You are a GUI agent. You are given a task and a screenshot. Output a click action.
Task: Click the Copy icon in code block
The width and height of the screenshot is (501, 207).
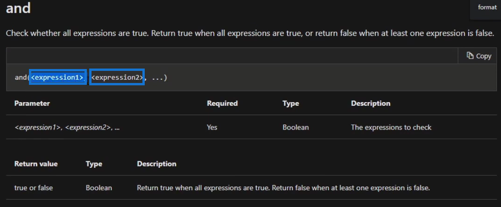pyautogui.click(x=470, y=56)
